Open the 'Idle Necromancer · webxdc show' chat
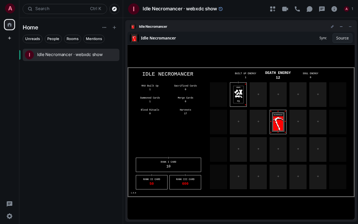 [x=71, y=55]
